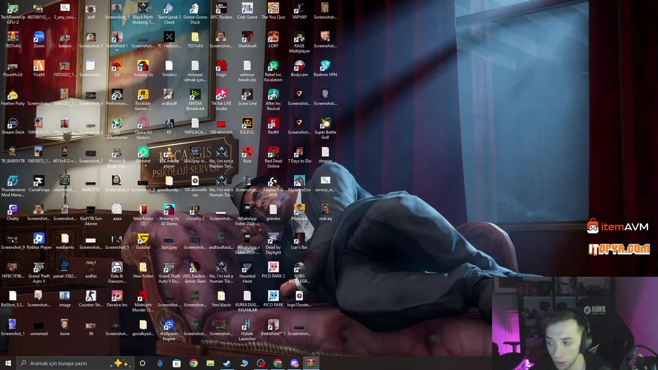Select MSI Afterburner desktop icon
The width and height of the screenshot is (658, 370).
117,128
